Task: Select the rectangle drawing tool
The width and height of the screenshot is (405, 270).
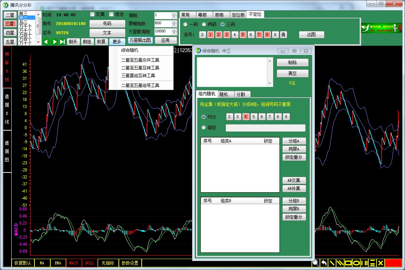Action: point(348,263)
